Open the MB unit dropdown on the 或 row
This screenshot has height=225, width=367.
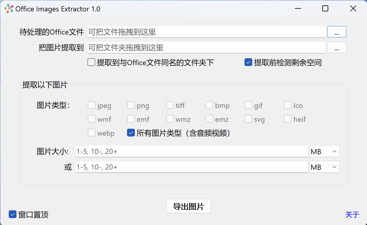coord(324,167)
